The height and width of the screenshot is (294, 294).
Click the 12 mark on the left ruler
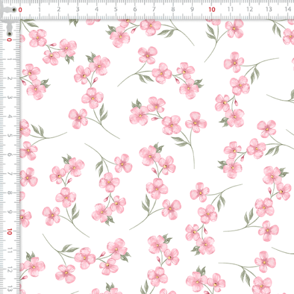9,270
